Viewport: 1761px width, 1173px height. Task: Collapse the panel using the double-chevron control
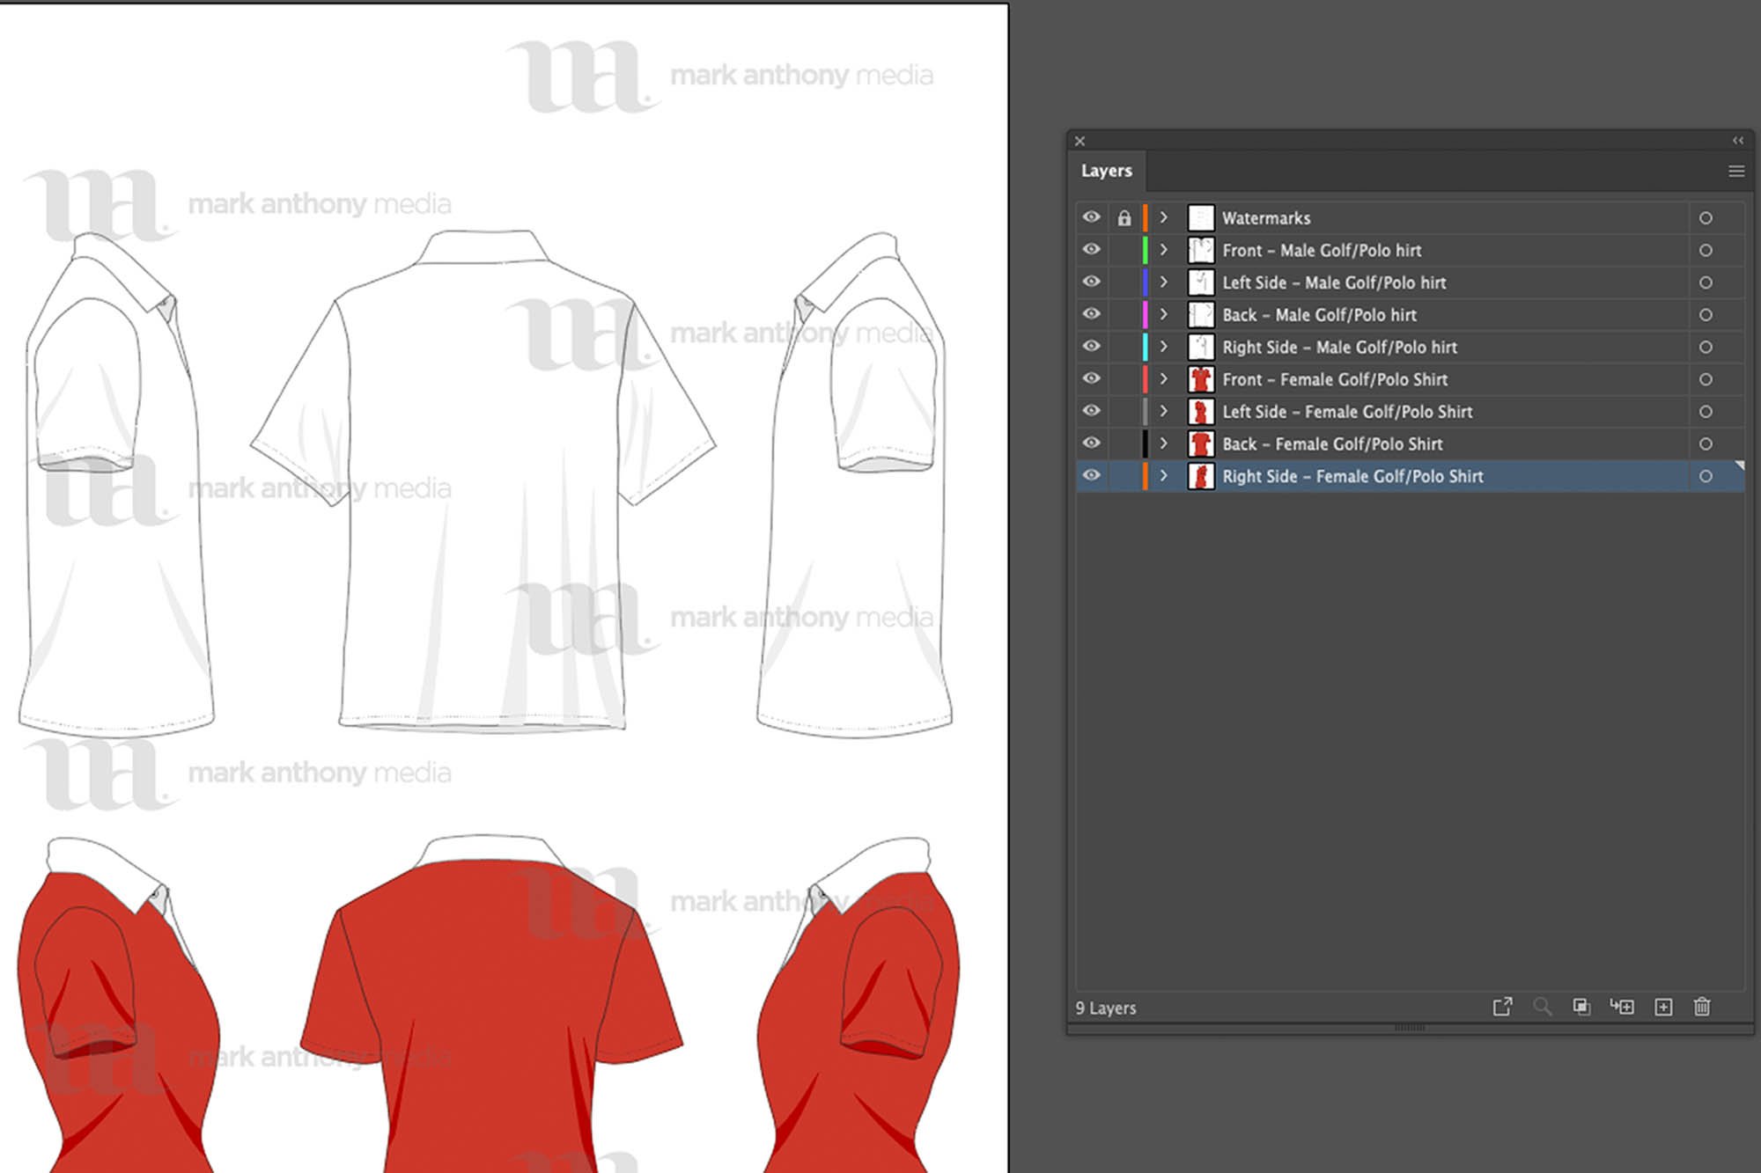[x=1736, y=141]
